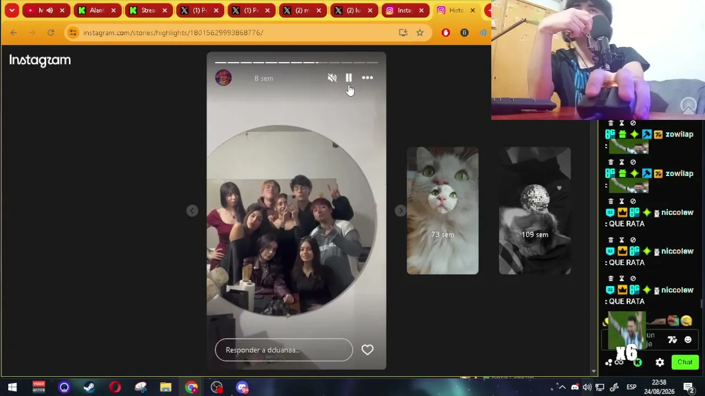Click the reply field 'Responder a dcluanaa...'
This screenshot has width=705, height=396.
[284, 350]
